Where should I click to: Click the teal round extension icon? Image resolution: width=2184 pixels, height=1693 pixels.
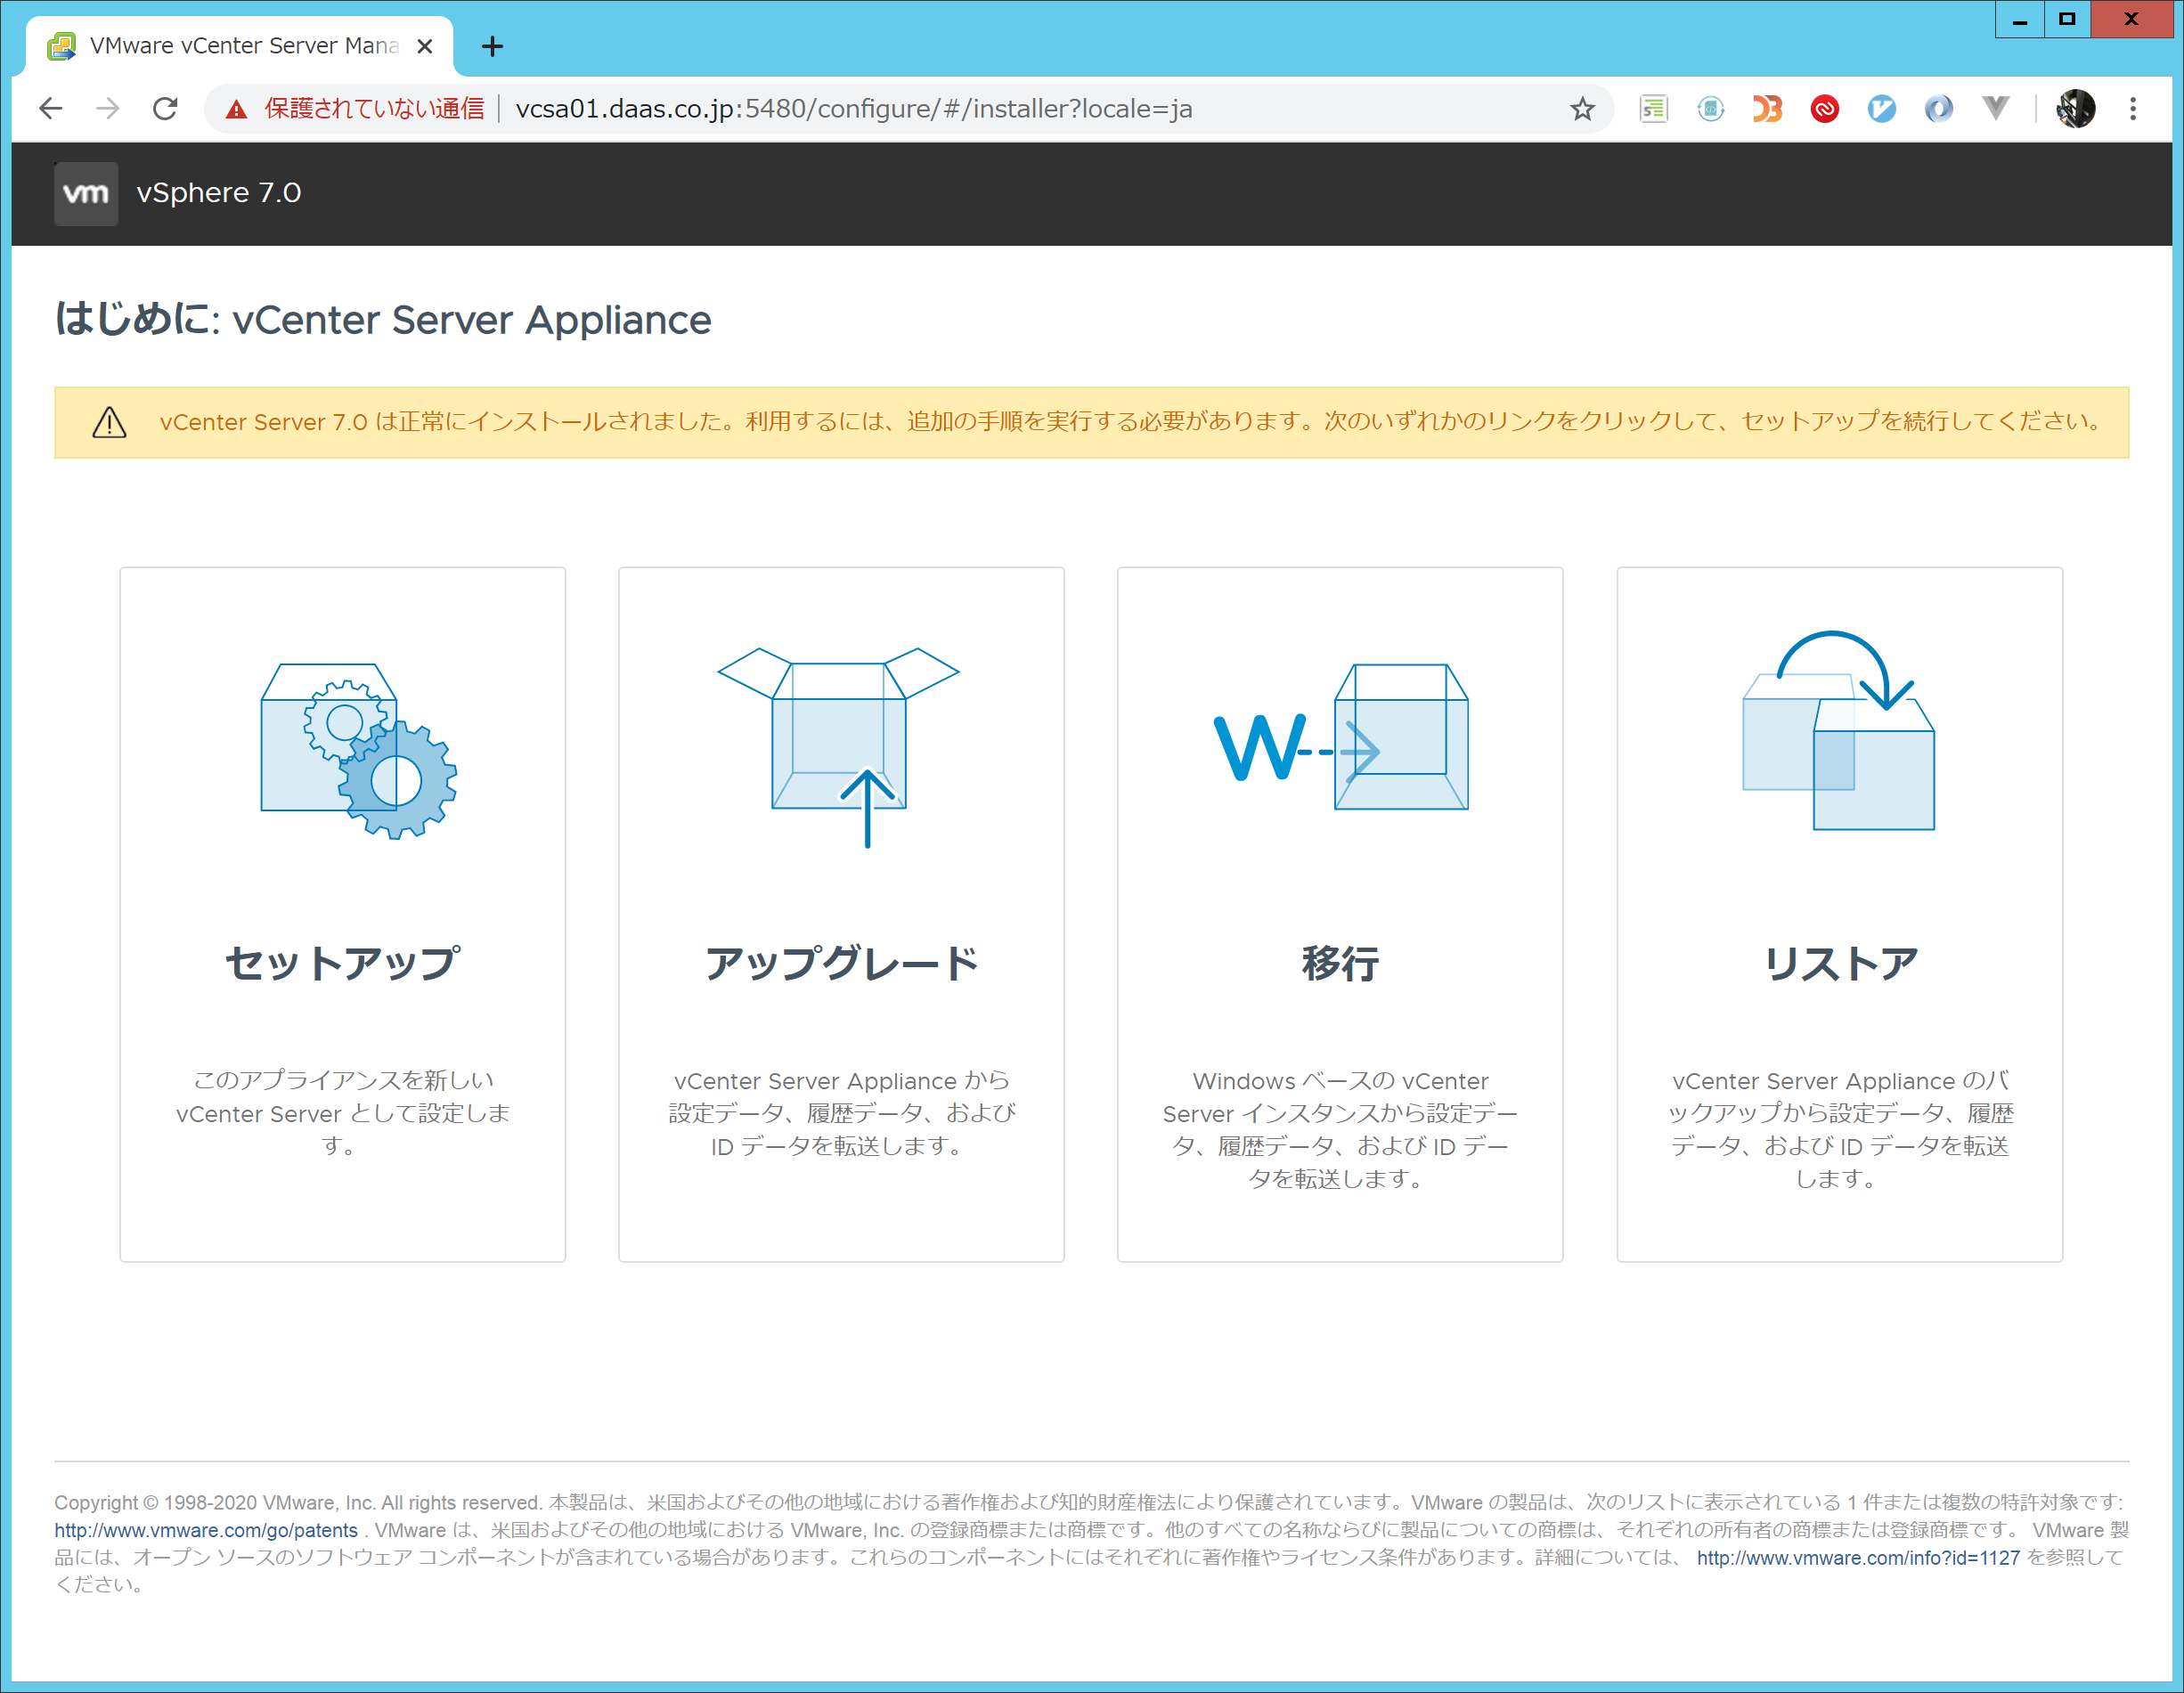point(1711,108)
